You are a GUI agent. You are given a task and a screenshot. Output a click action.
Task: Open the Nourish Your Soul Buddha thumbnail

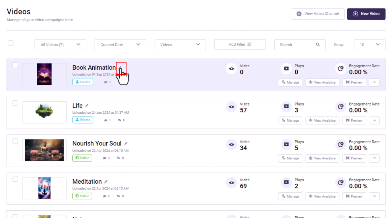(x=44, y=150)
